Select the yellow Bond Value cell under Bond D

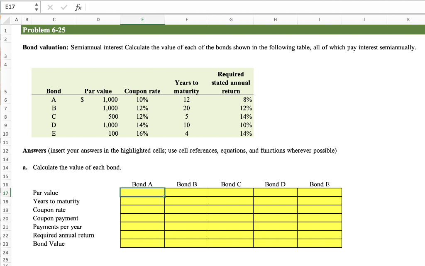pyautogui.click(x=275, y=244)
